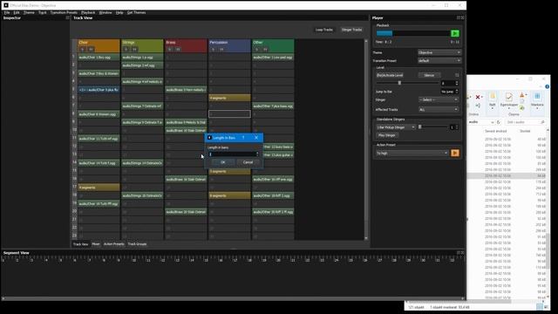
Task: Solo the Percussion track with its S button
Action: tap(213, 50)
